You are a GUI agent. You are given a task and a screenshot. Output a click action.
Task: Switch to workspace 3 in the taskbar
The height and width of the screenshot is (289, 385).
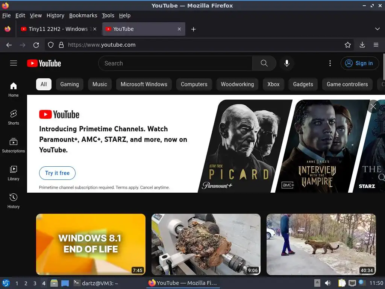pyautogui.click(x=35, y=283)
